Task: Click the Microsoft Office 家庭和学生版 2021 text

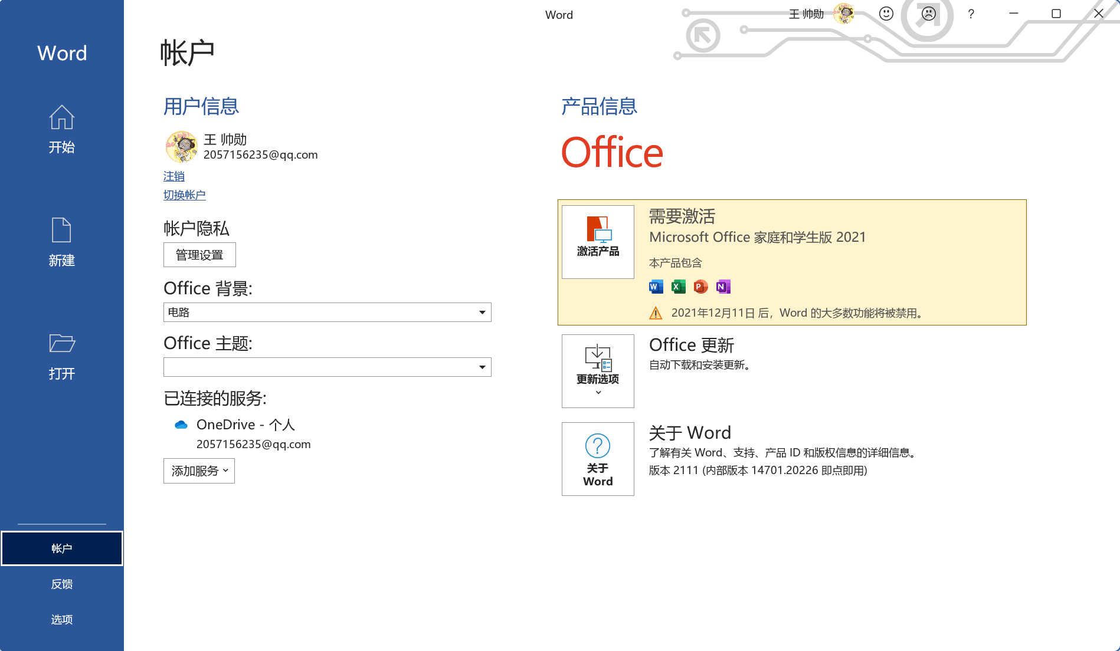Action: (758, 237)
